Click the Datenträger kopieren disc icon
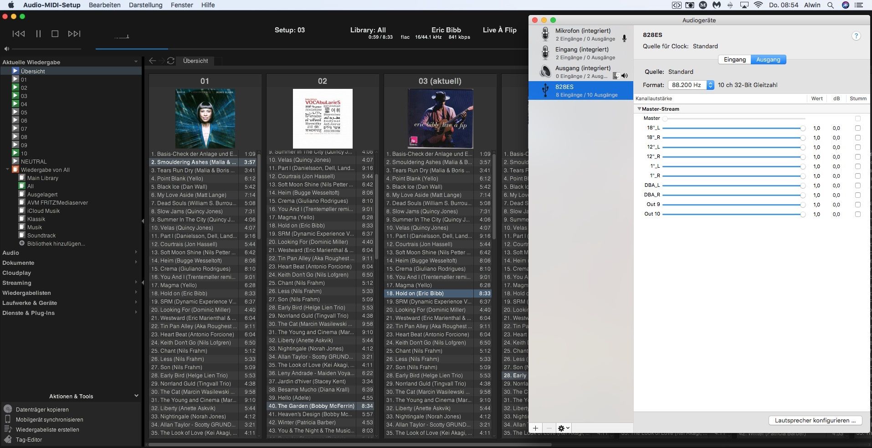This screenshot has height=448, width=872. coord(8,409)
